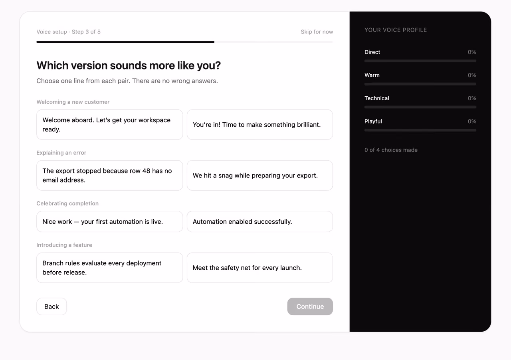Go Back to previous step
The height and width of the screenshot is (360, 511).
(51, 306)
